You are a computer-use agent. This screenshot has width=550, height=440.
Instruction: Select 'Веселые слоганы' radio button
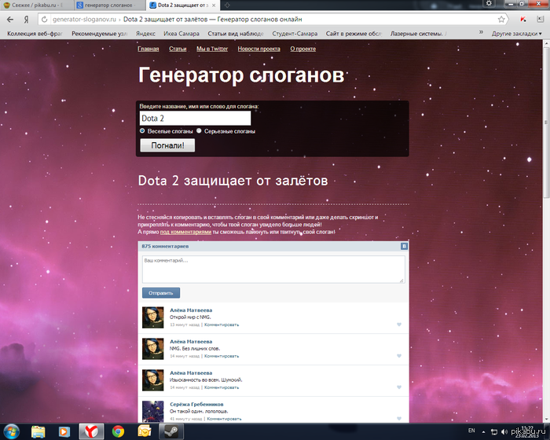pyautogui.click(x=142, y=130)
